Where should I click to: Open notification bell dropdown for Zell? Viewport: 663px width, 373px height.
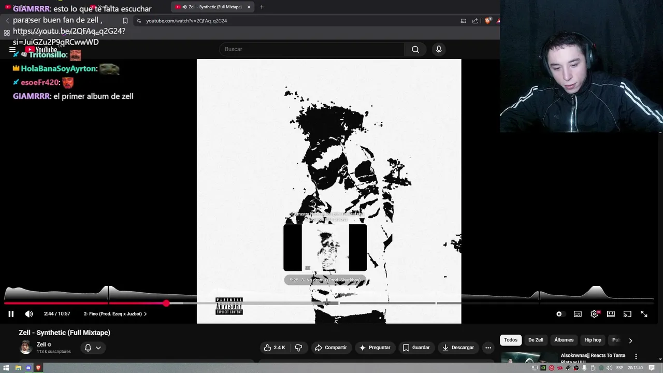tap(93, 348)
